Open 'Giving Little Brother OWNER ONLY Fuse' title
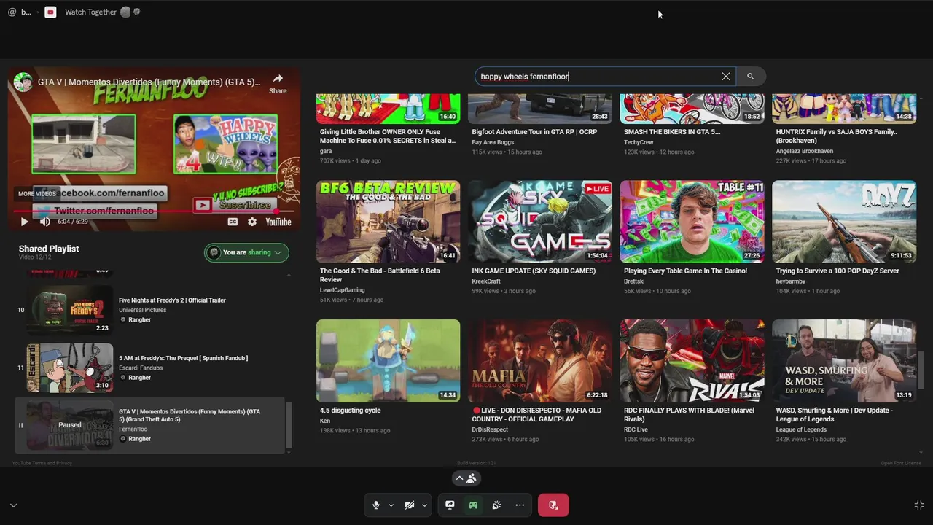The image size is (933, 525). 388,136
